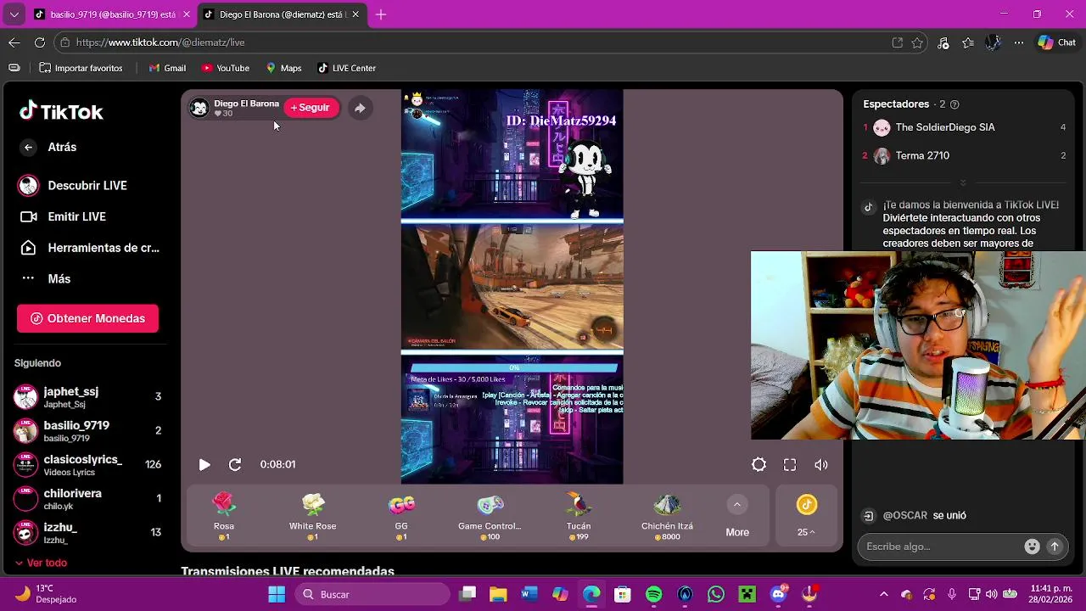Open Emitir LIVE in the sidebar
Screen dimensions: 1086x611
coord(63,216)
